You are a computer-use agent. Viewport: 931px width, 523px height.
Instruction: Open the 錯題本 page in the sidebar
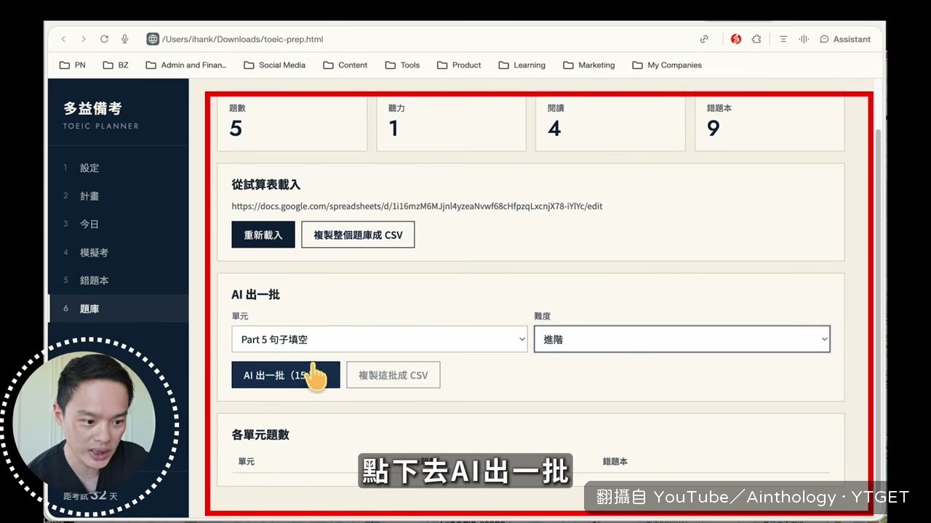tap(119, 280)
